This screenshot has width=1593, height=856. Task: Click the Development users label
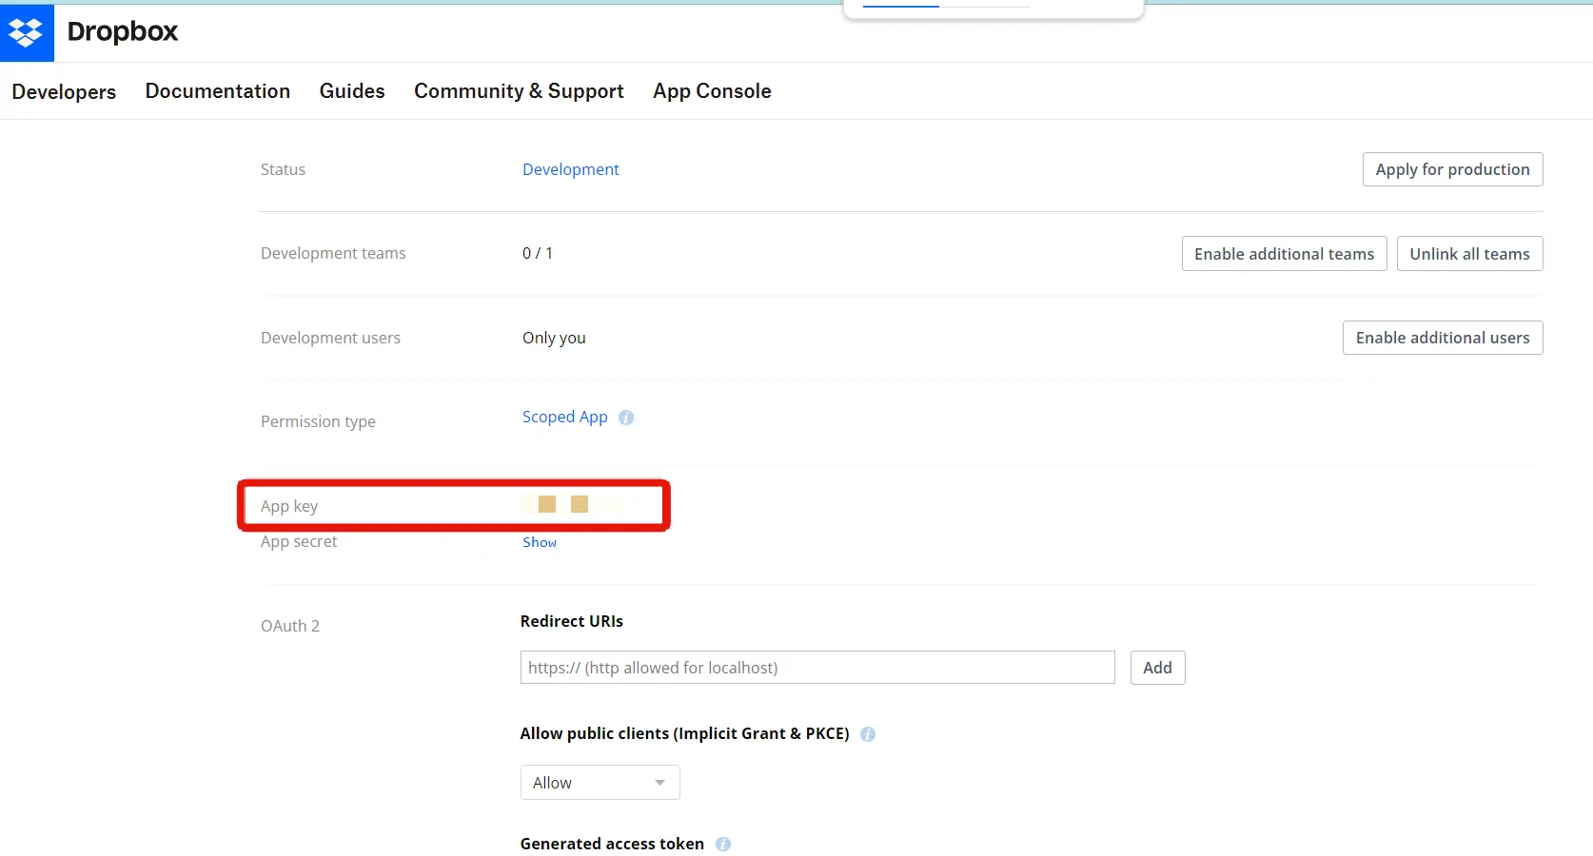(x=330, y=338)
